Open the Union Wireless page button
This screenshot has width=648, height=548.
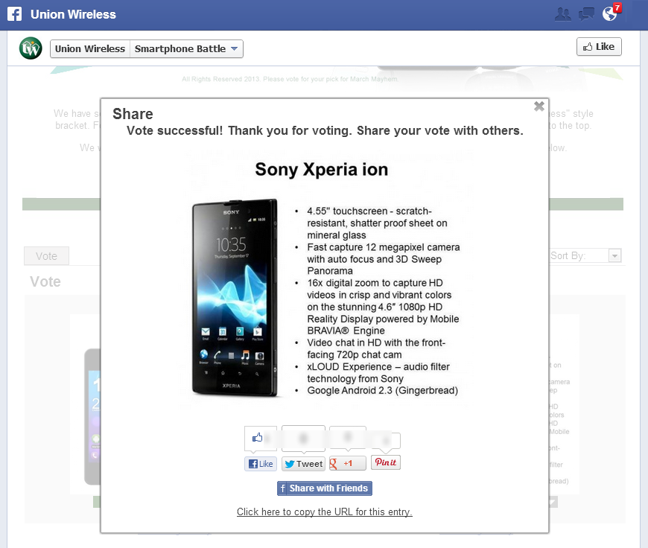(90, 48)
